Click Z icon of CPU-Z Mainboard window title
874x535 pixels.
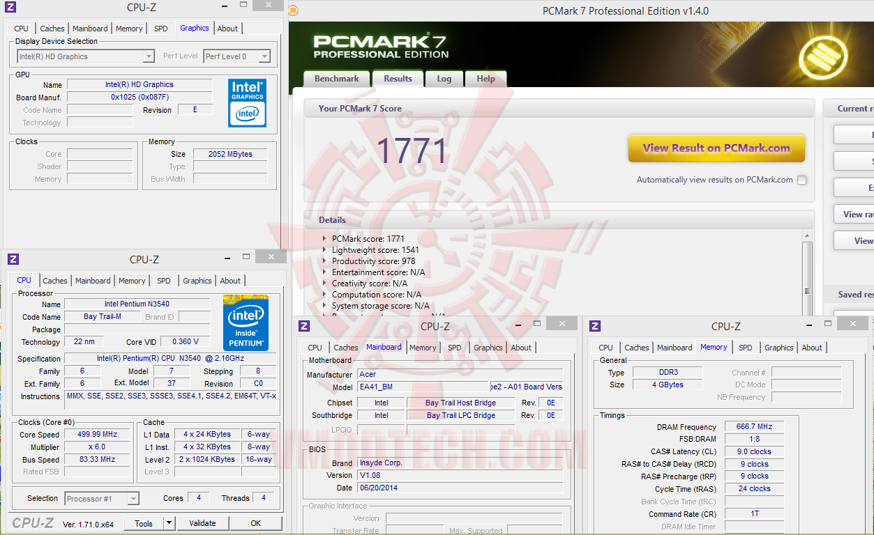coord(304,326)
